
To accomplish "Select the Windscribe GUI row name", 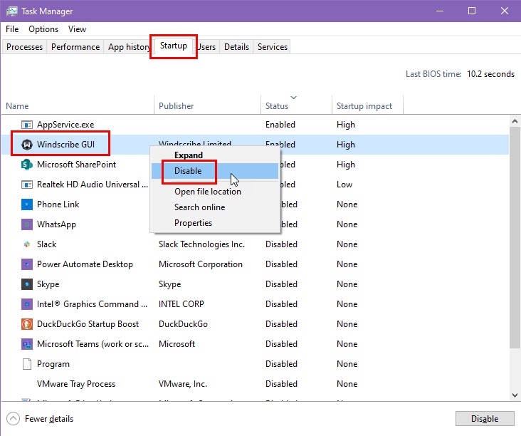I will pyautogui.click(x=65, y=145).
